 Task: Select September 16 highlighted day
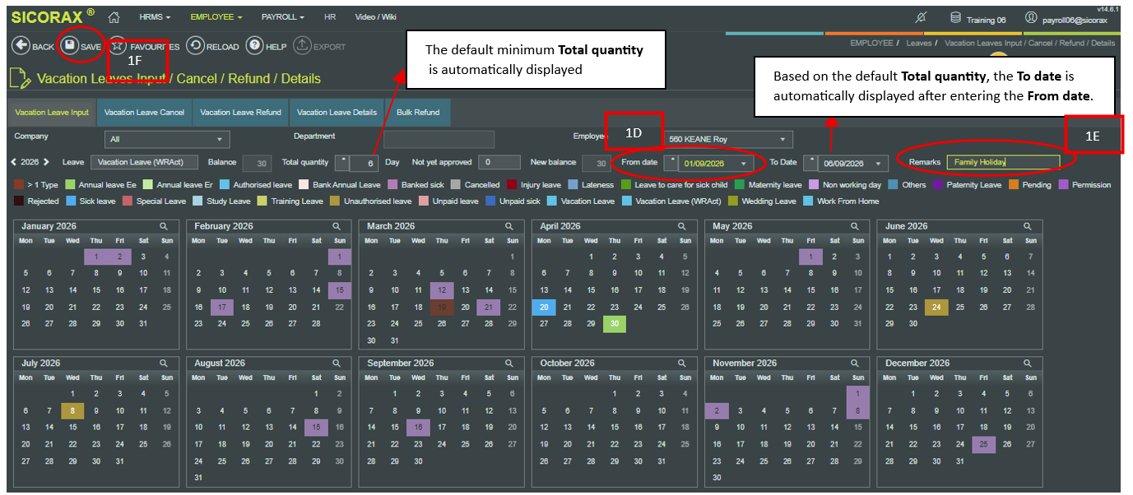coord(418,428)
